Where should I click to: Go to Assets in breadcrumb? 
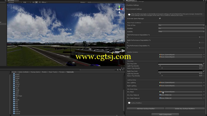click(x=14, y=72)
